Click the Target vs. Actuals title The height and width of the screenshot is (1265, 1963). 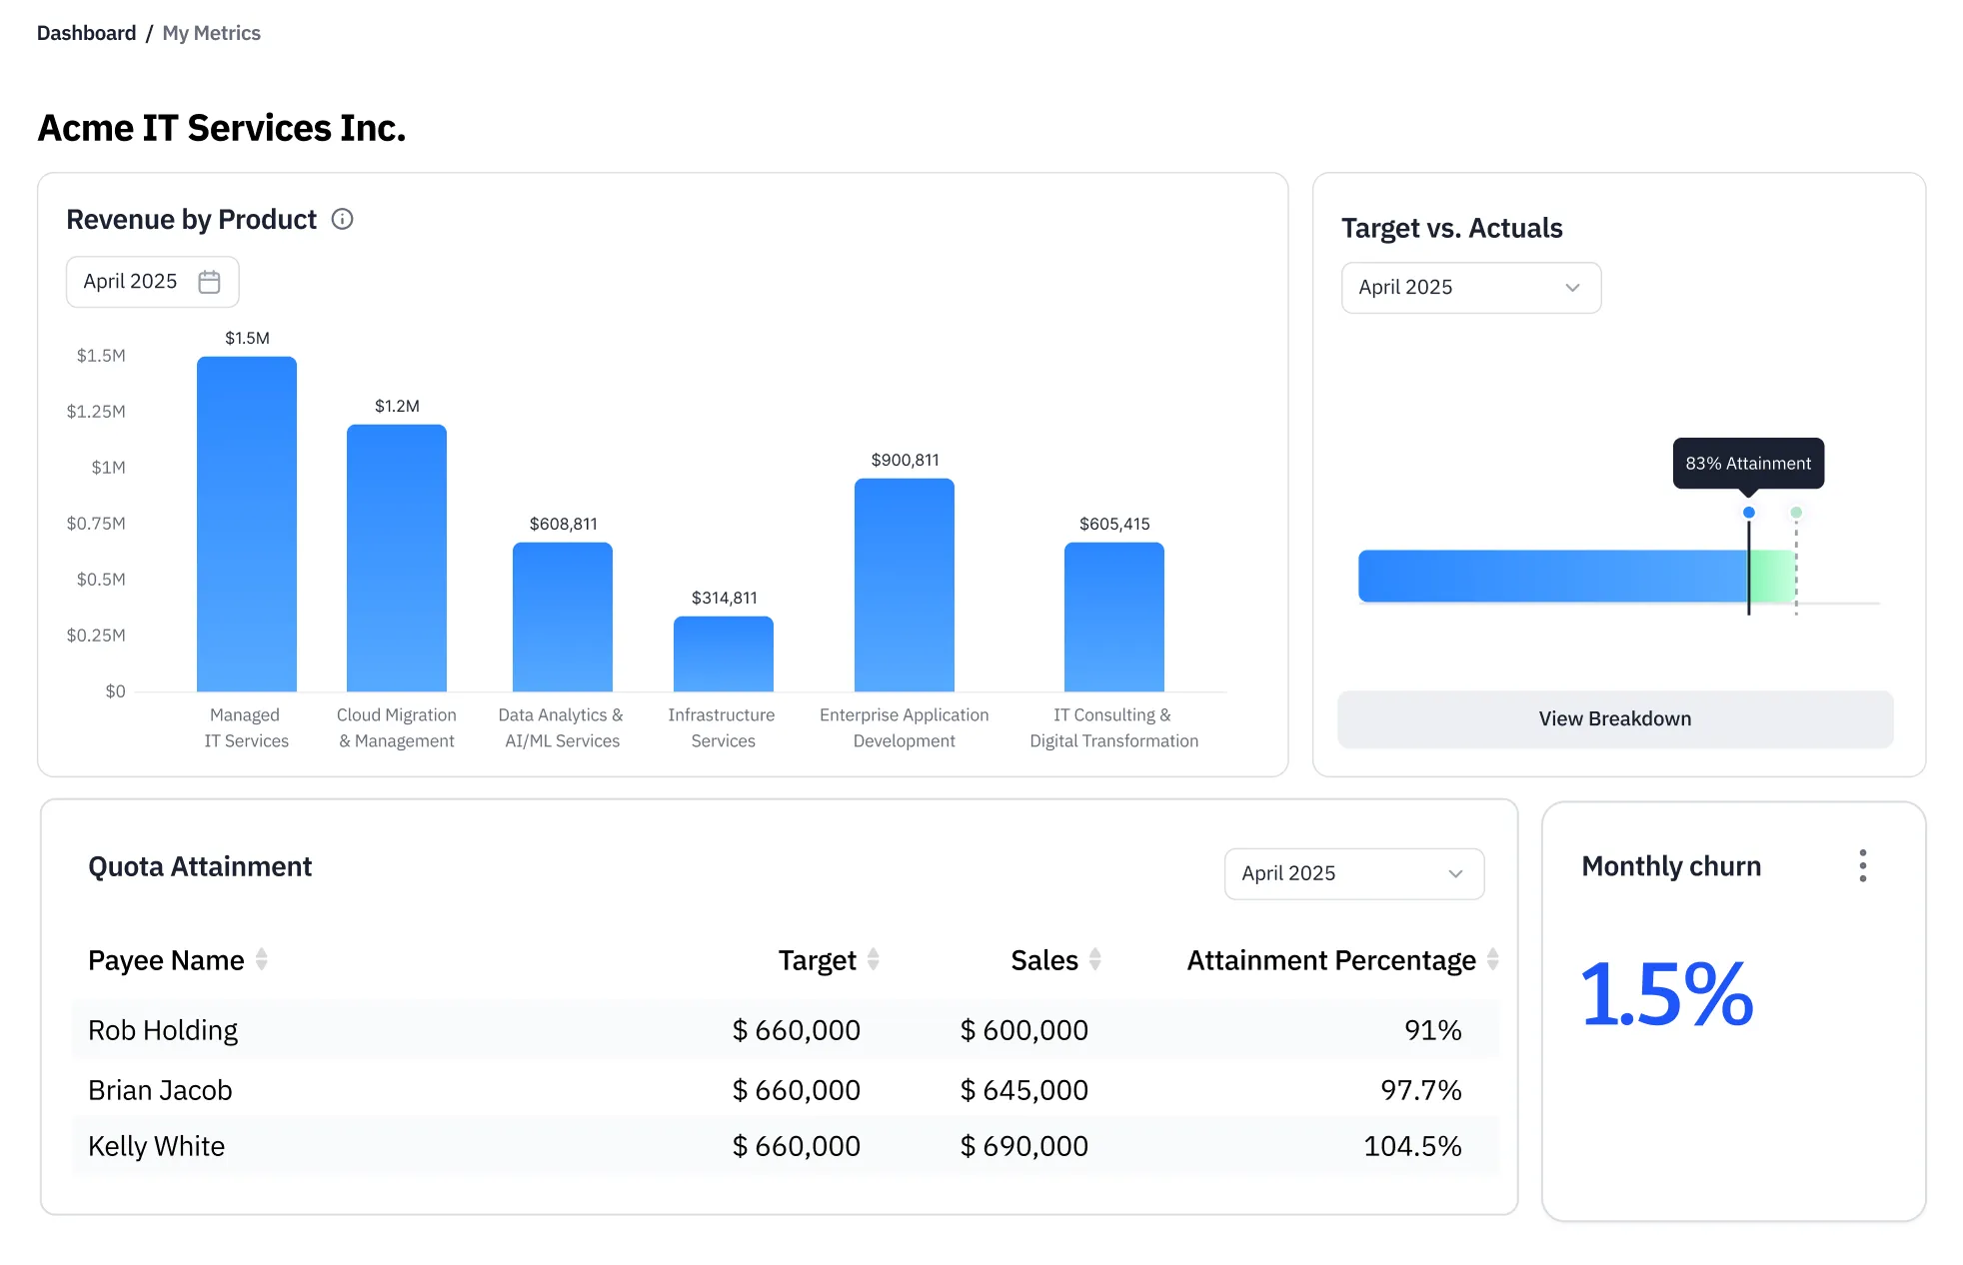pyautogui.click(x=1451, y=229)
